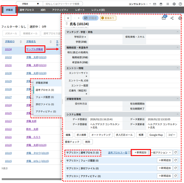Image resolution: width=184 pixels, height=183 pixels.
Task: Click the 重複チェック button
Action: click(73, 142)
